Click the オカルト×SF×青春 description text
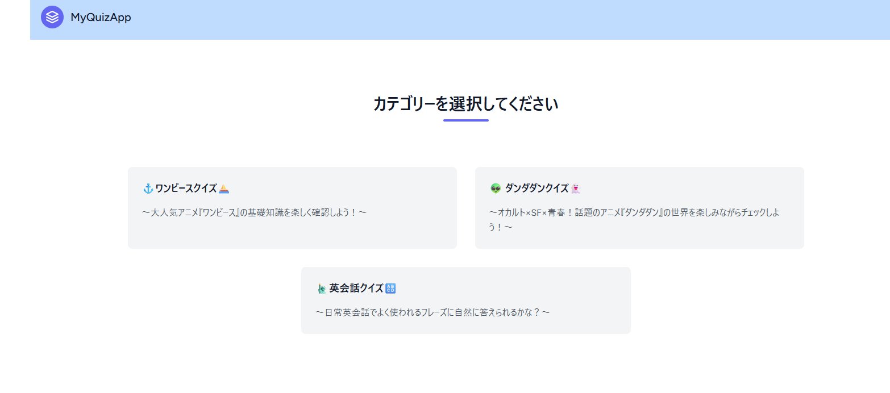This screenshot has height=393, width=890. [x=634, y=220]
